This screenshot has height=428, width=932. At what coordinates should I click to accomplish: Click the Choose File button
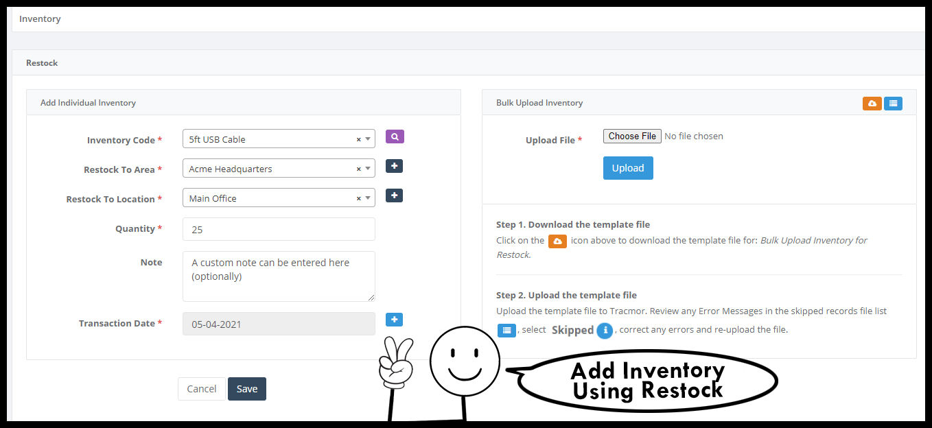coord(633,136)
